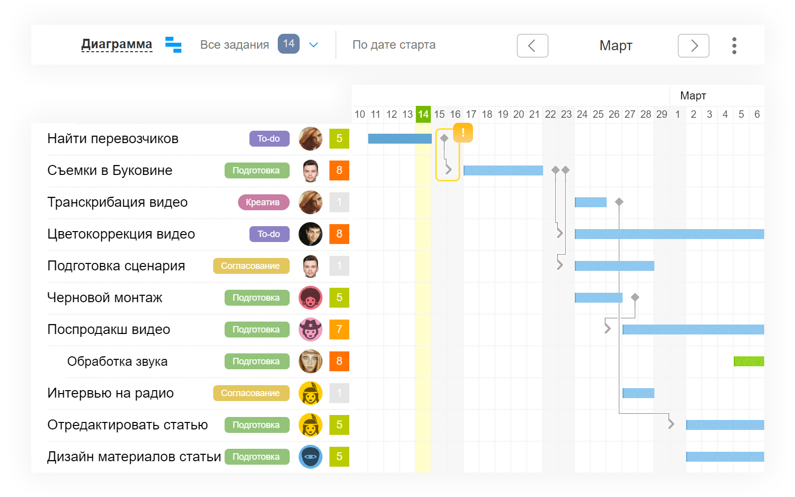The width and height of the screenshot is (795, 497).
Task: Open task Найти перевозчиков
Action: point(113,139)
